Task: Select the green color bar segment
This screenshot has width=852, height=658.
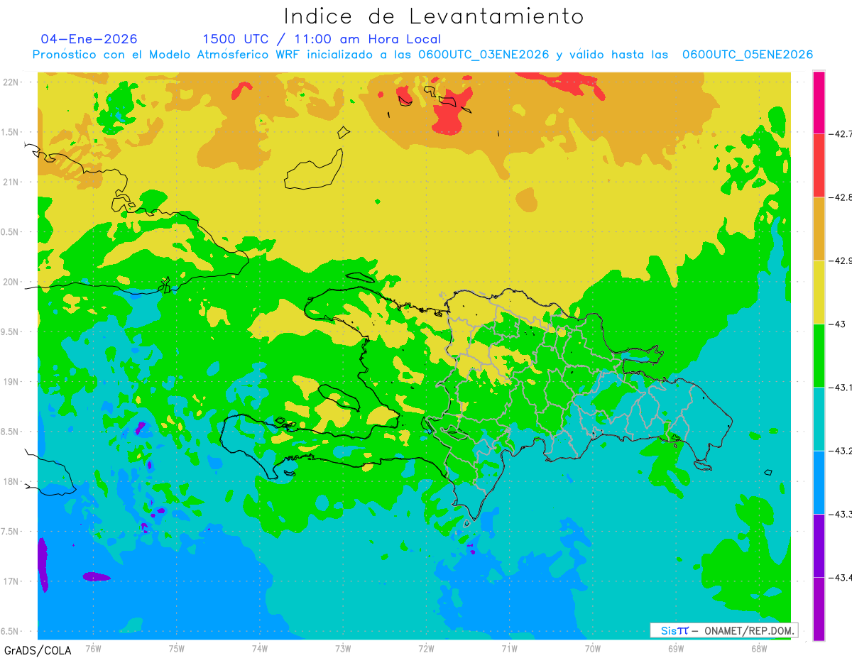Action: click(819, 355)
